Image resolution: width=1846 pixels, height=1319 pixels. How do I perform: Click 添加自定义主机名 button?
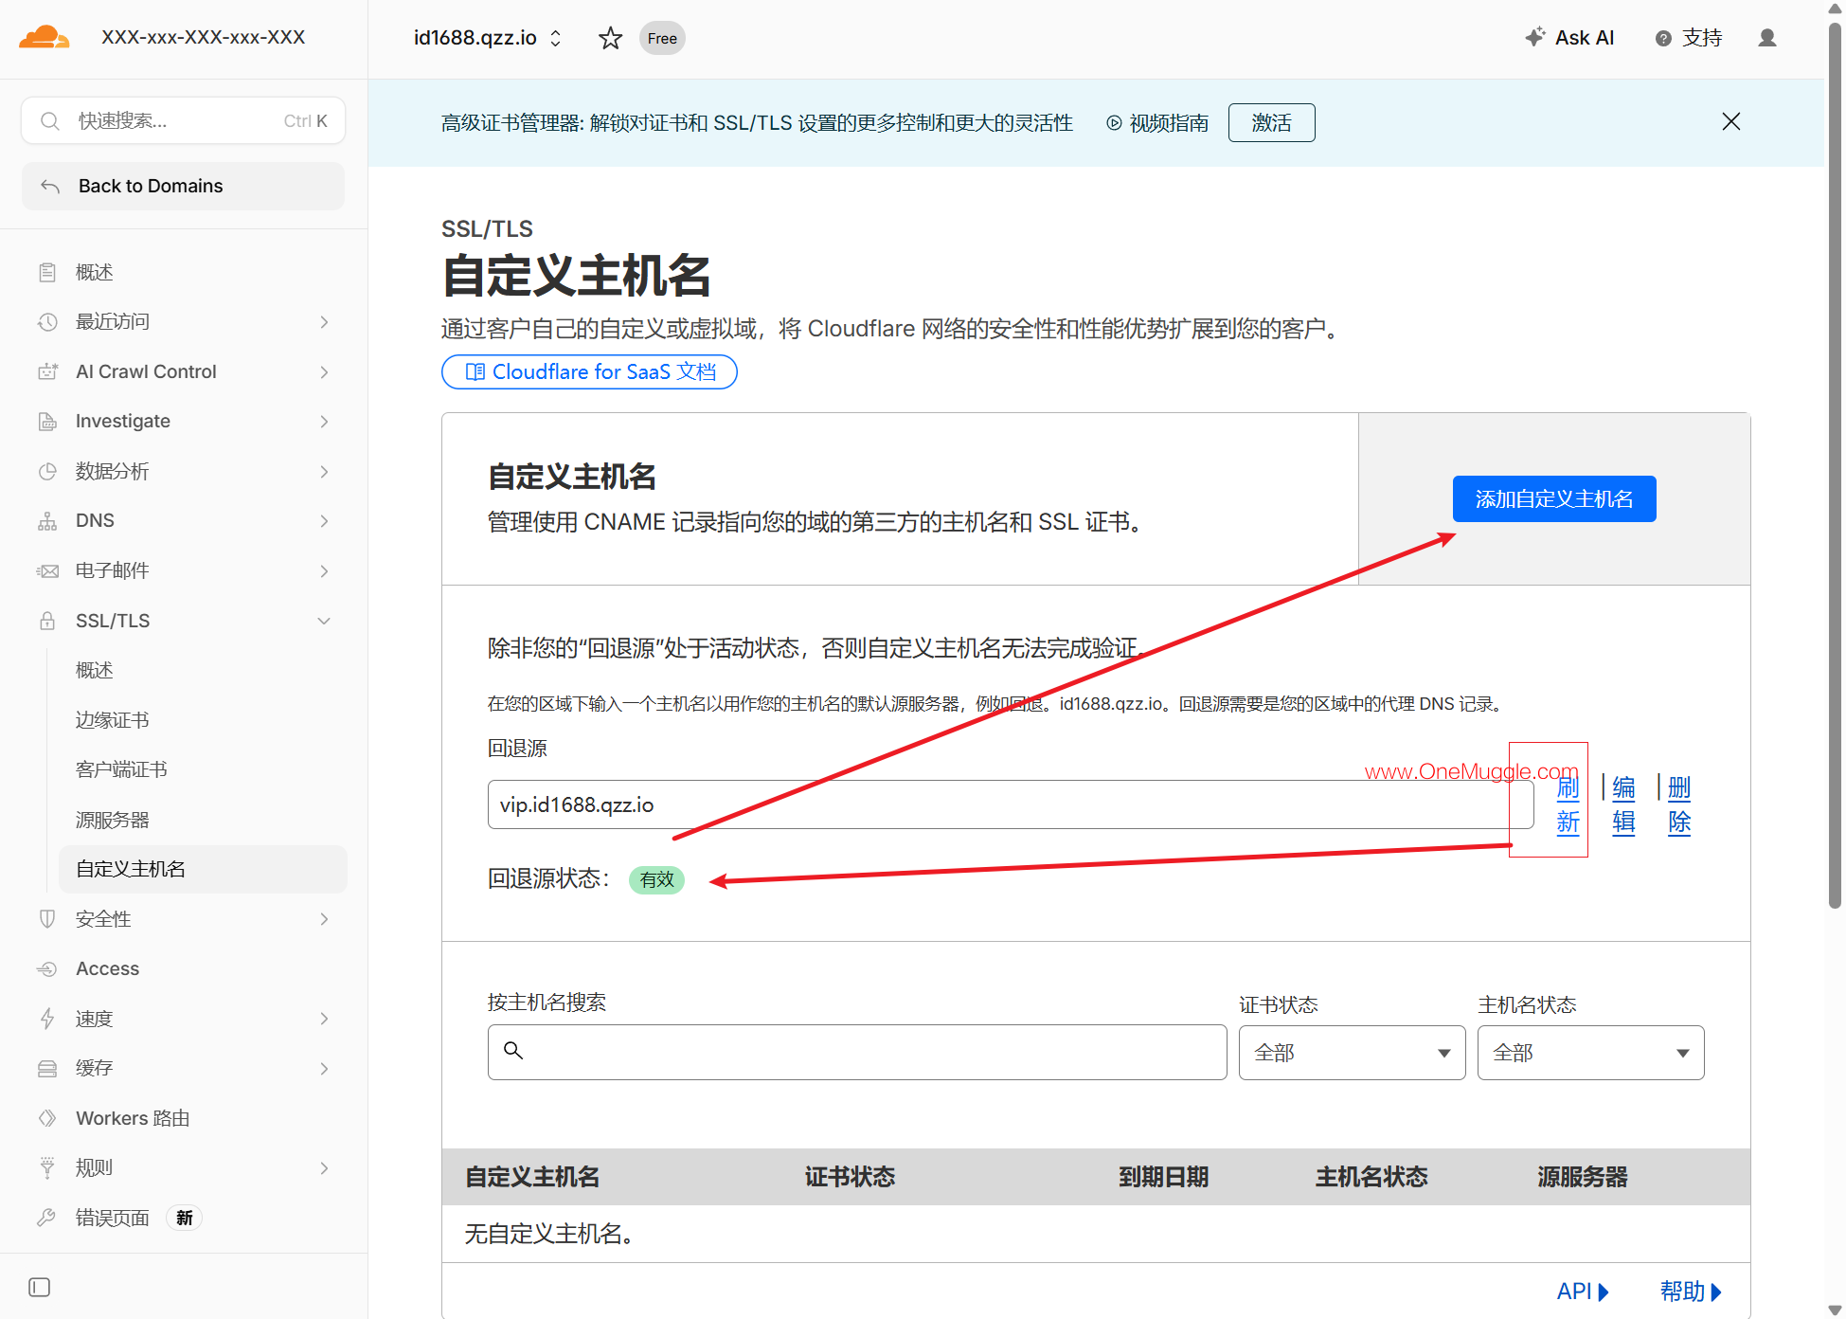pos(1554,498)
